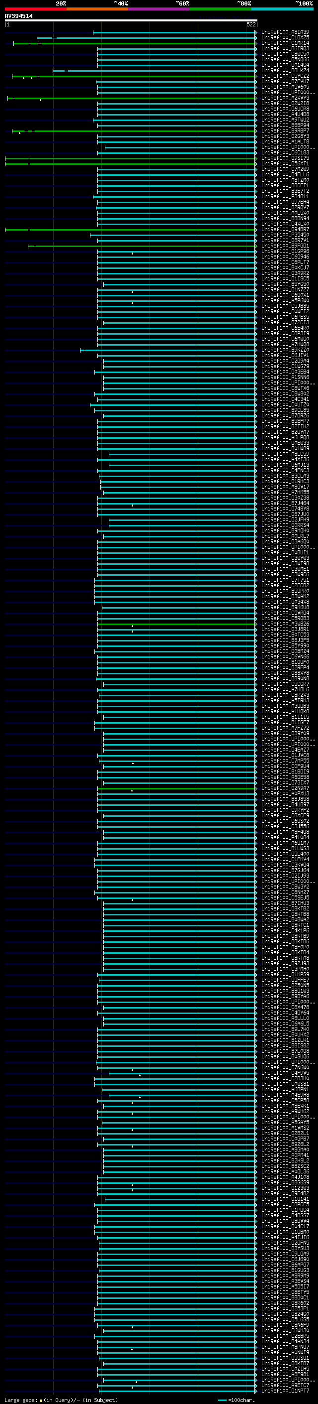Click the hit label UniRef100_P35450
The width and height of the screenshot is (318, 1404).
[285, 235]
